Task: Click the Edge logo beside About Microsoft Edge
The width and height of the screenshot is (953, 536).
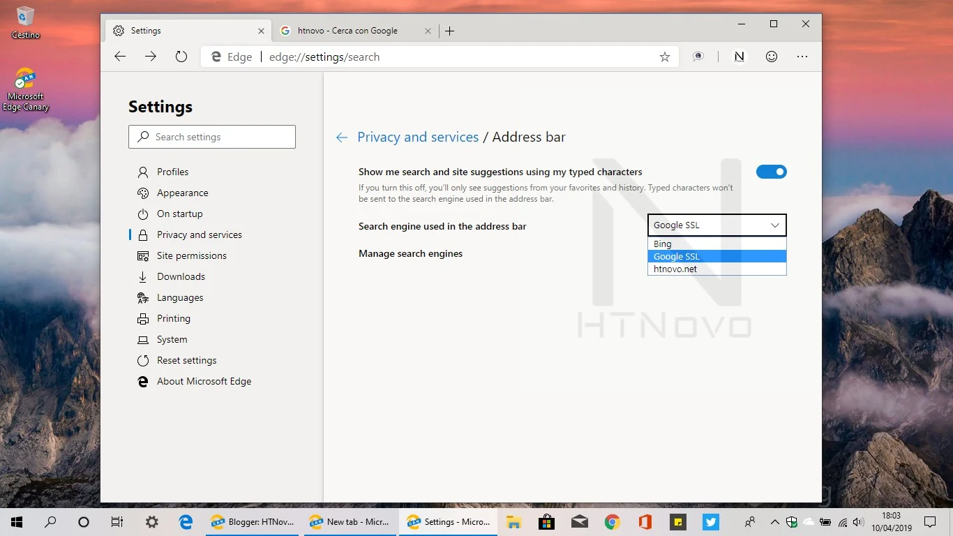Action: click(143, 381)
